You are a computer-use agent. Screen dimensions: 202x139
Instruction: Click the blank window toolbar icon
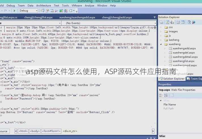coord(70,11)
